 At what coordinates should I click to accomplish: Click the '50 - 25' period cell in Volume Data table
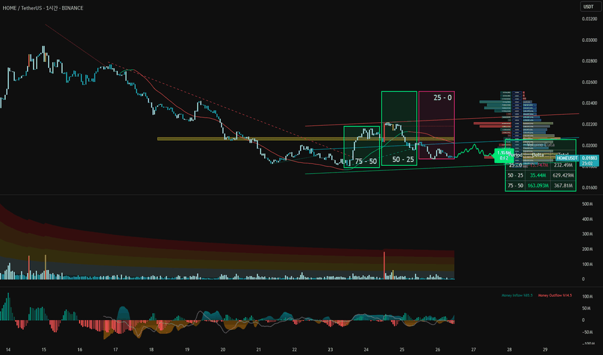pos(515,176)
